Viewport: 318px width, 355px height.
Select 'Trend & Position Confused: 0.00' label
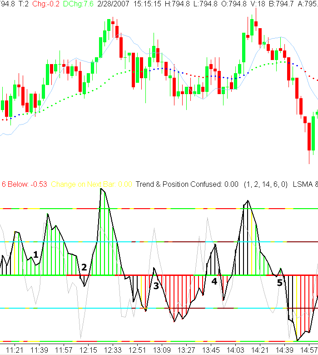pyautogui.click(x=187, y=184)
